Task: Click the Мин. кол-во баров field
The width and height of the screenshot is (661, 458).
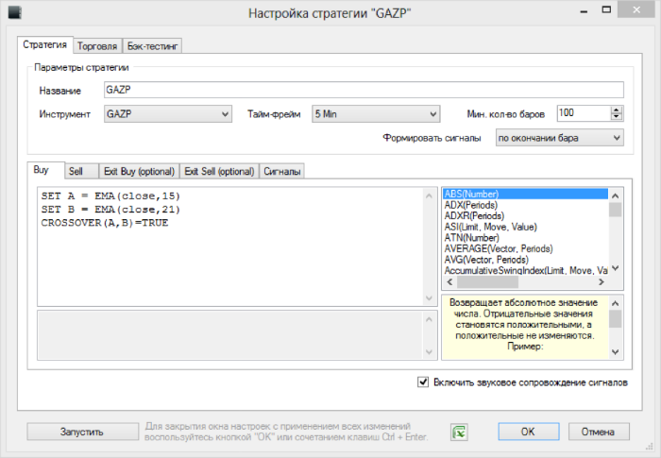Action: point(584,113)
